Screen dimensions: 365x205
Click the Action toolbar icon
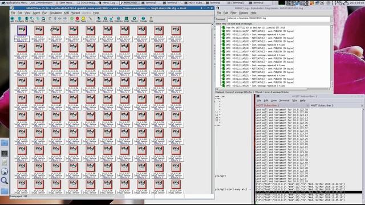(106, 19)
